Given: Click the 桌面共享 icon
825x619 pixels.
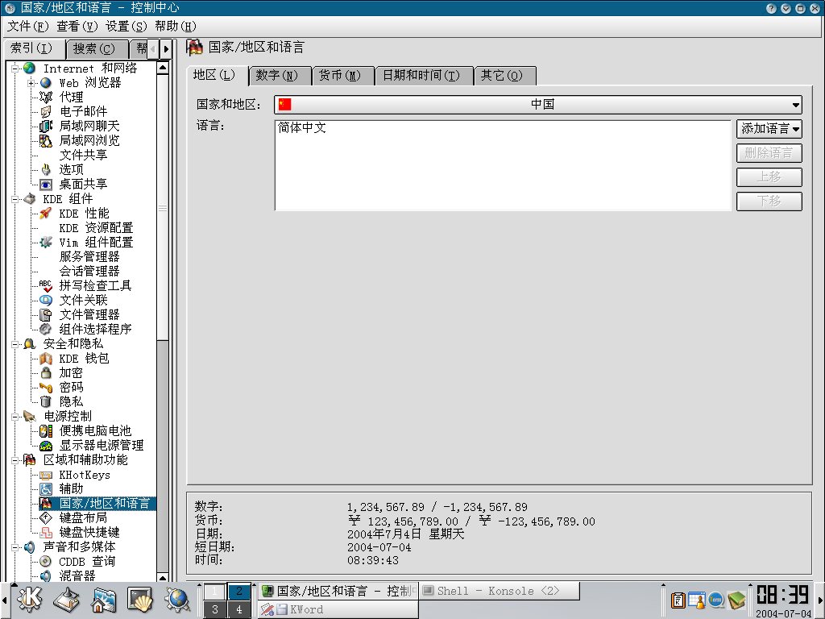Looking at the screenshot, I should point(46,185).
